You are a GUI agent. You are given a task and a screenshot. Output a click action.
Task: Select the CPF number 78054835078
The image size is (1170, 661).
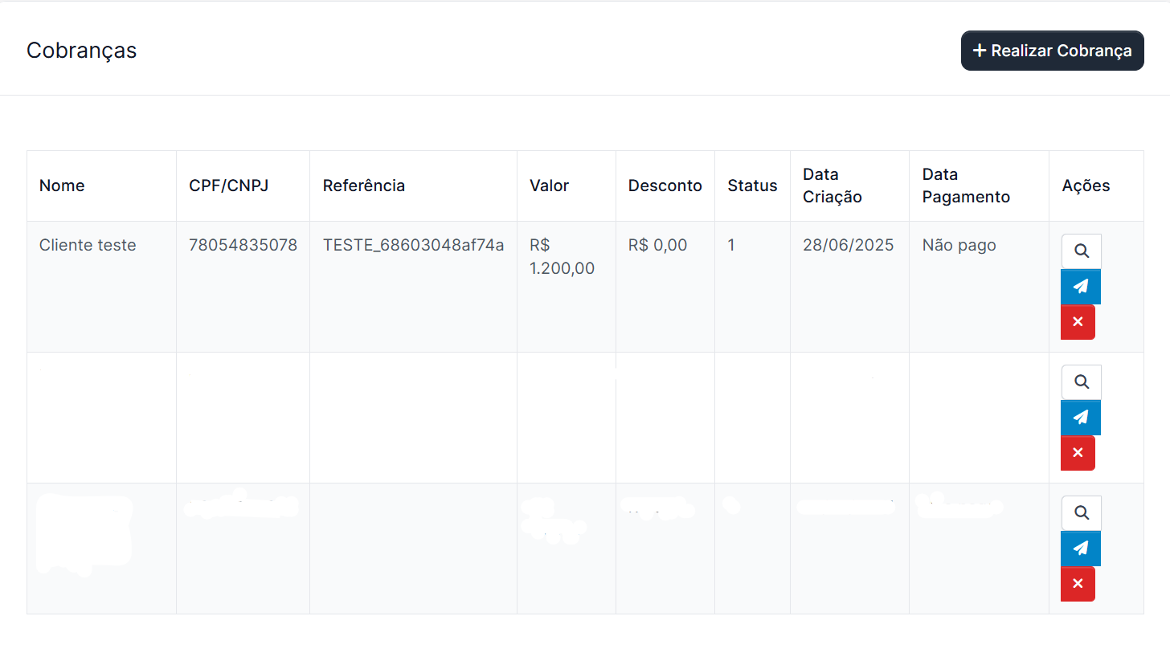[243, 245]
